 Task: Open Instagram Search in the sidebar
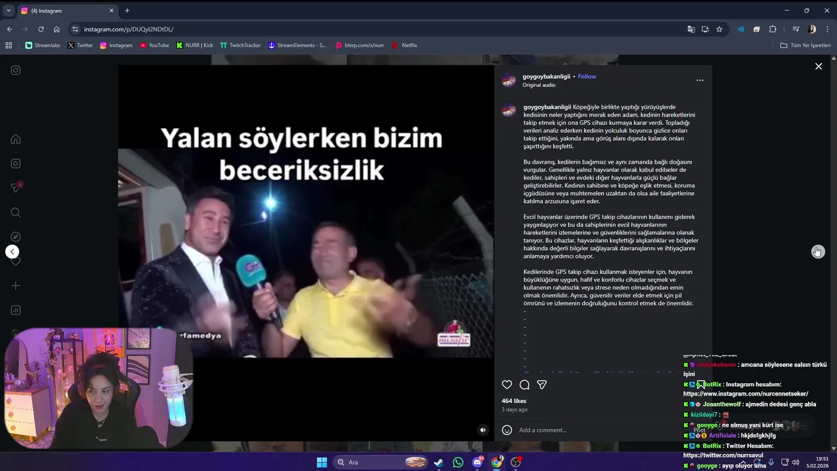point(16,212)
